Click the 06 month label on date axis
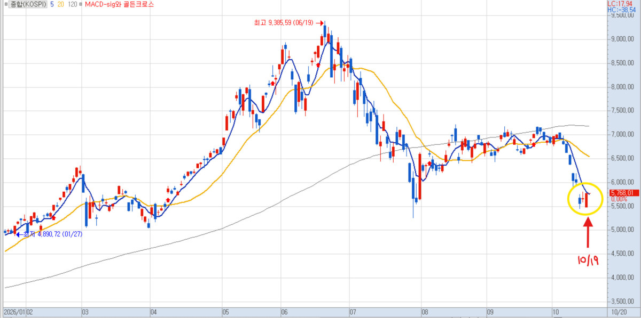Viewport: 641px width, 318px height. pos(284,313)
